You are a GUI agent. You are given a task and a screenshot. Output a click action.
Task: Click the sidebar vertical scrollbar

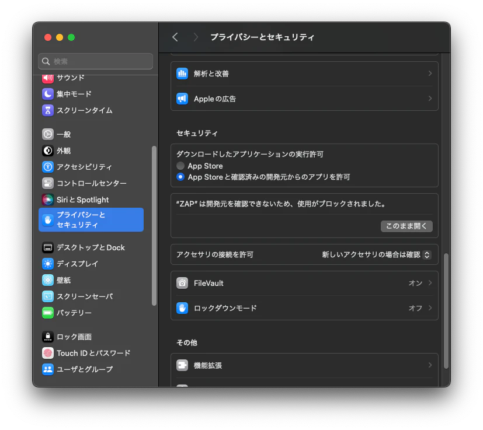coord(154,226)
